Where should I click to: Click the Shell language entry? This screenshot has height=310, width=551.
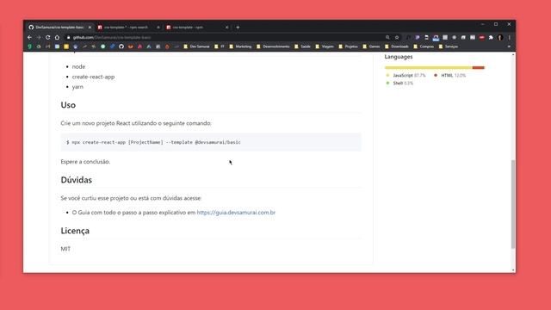[x=399, y=83]
